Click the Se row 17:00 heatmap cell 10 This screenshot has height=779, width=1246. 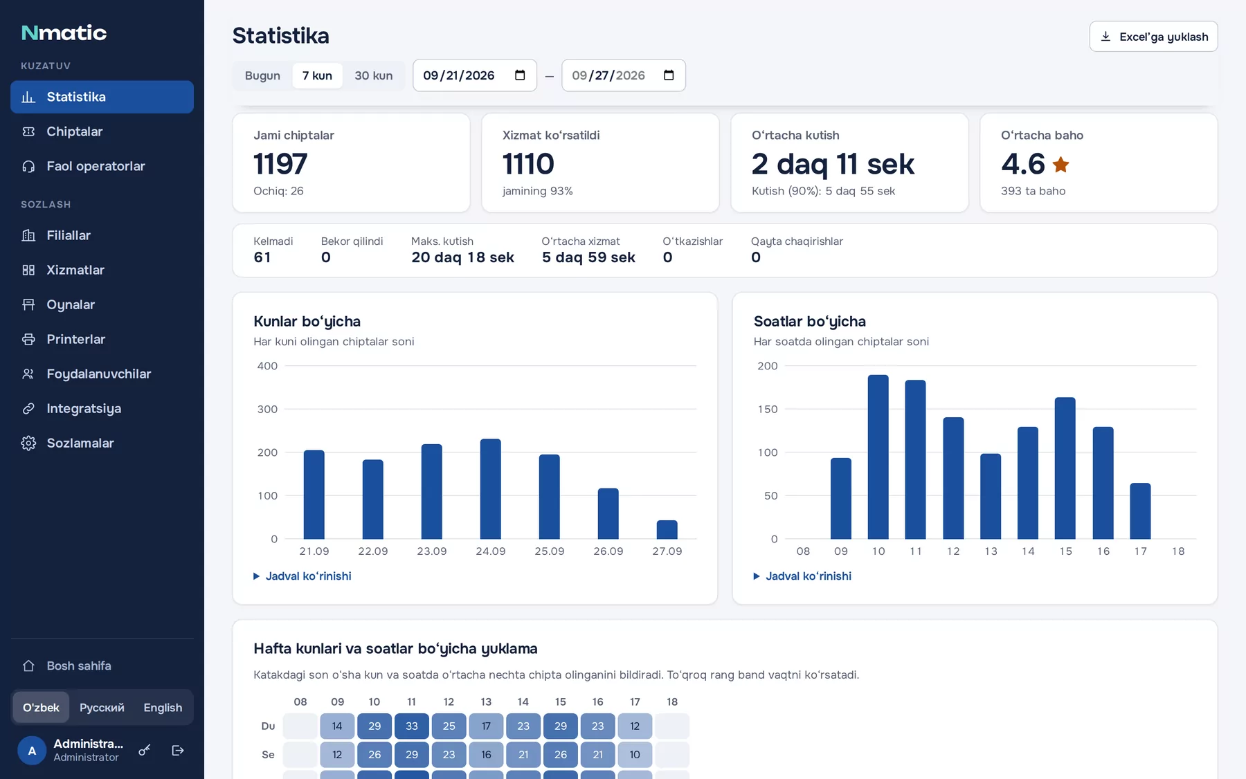[x=635, y=754]
